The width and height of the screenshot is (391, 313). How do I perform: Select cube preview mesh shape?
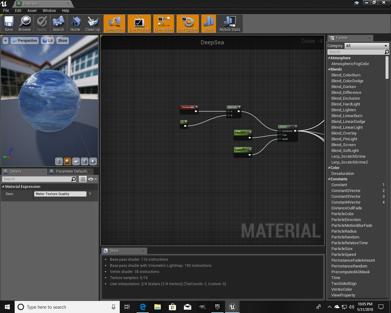85,161
